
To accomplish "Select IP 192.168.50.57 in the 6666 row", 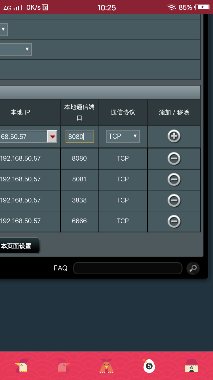I will point(20,221).
